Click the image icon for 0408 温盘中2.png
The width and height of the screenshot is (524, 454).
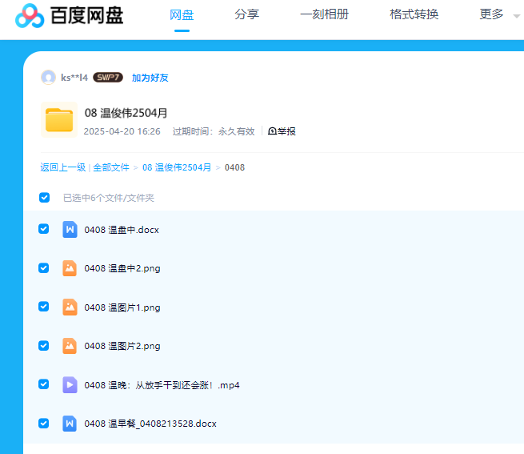click(x=70, y=268)
